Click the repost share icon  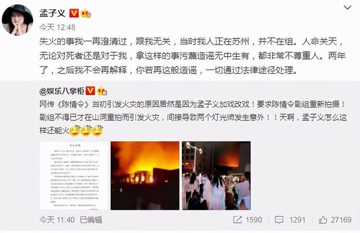(x=237, y=220)
